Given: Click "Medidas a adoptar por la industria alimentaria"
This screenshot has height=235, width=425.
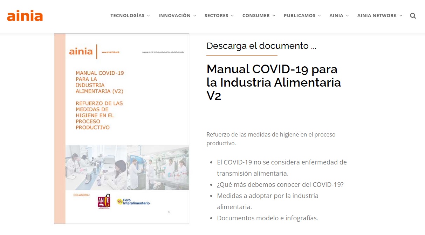Looking at the screenshot, I should click(268, 201).
